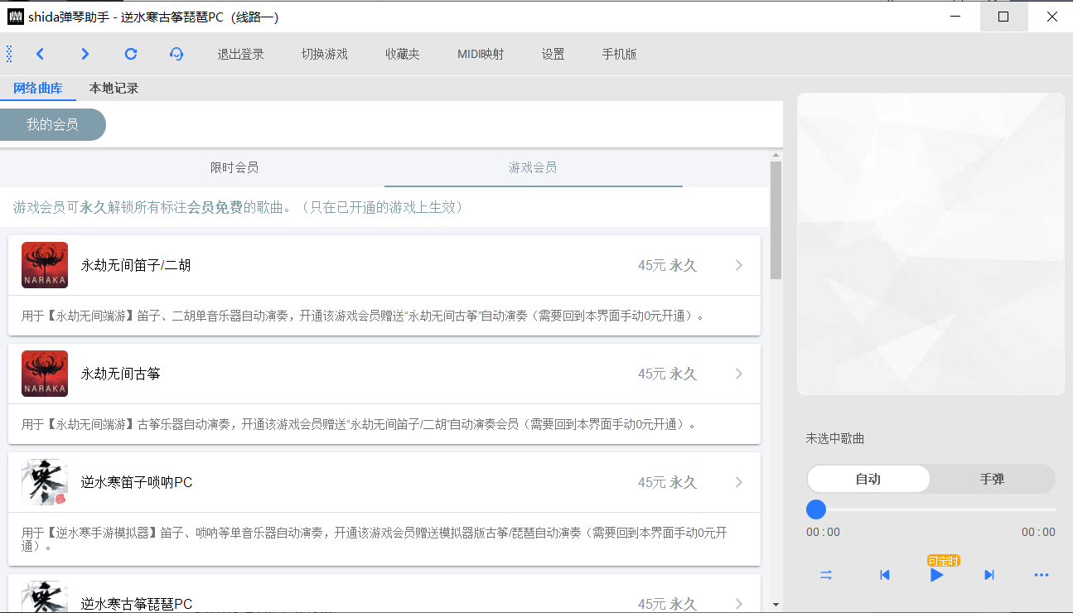Click the scrollbar down arrow
Screen dimensions: 1073x613
[x=776, y=605]
